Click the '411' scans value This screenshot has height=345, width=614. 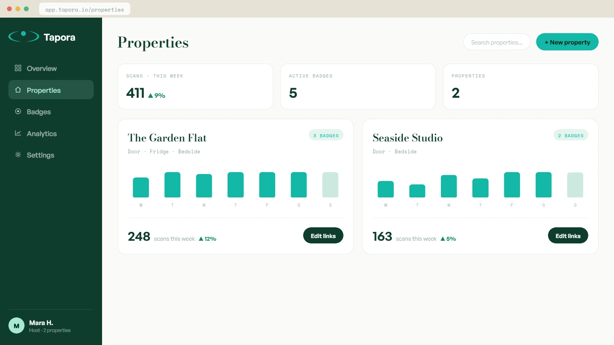[x=135, y=93]
